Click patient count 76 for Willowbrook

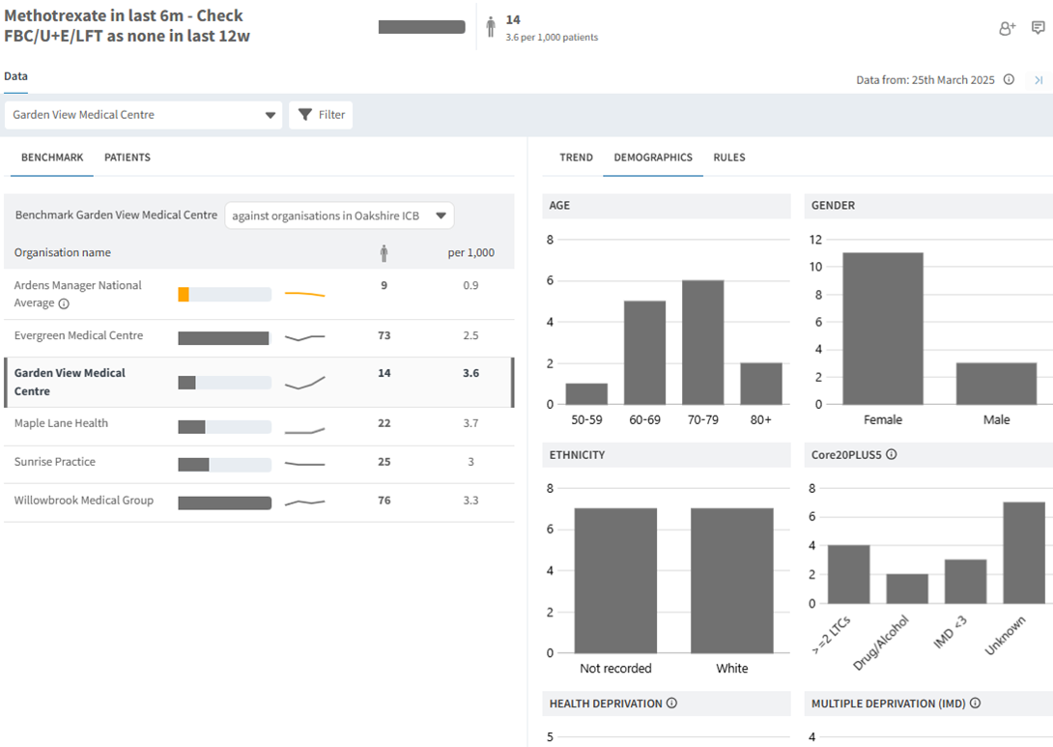coord(384,500)
